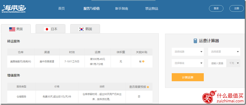The width and height of the screenshot is (246, 105).
Task: Click the 登录 button
Action: [216, 9]
